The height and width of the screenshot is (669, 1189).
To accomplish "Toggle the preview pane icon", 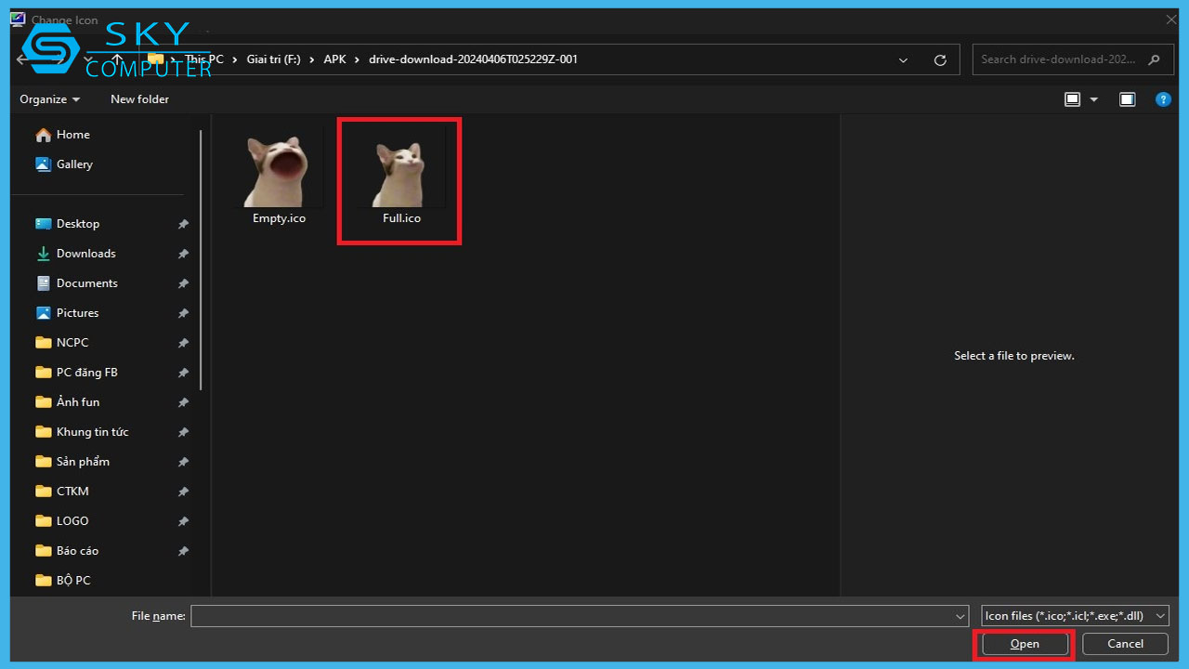I will pos(1127,99).
